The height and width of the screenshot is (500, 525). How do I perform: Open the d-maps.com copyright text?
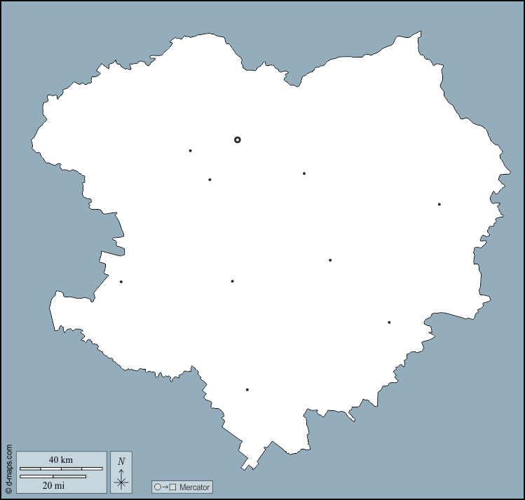(x=8, y=468)
